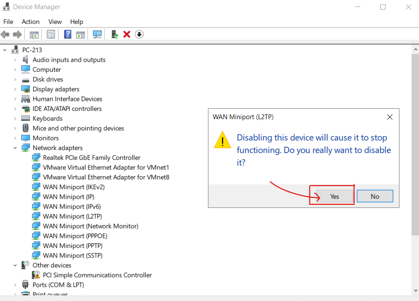Click No to cancel disabling device
The height and width of the screenshot is (301, 419).
[375, 197]
